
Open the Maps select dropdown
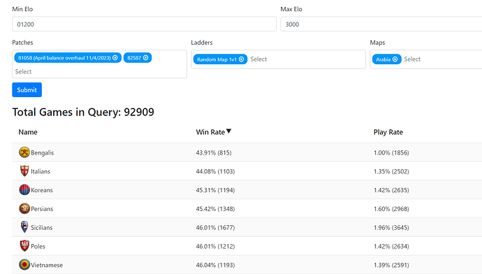click(x=442, y=59)
